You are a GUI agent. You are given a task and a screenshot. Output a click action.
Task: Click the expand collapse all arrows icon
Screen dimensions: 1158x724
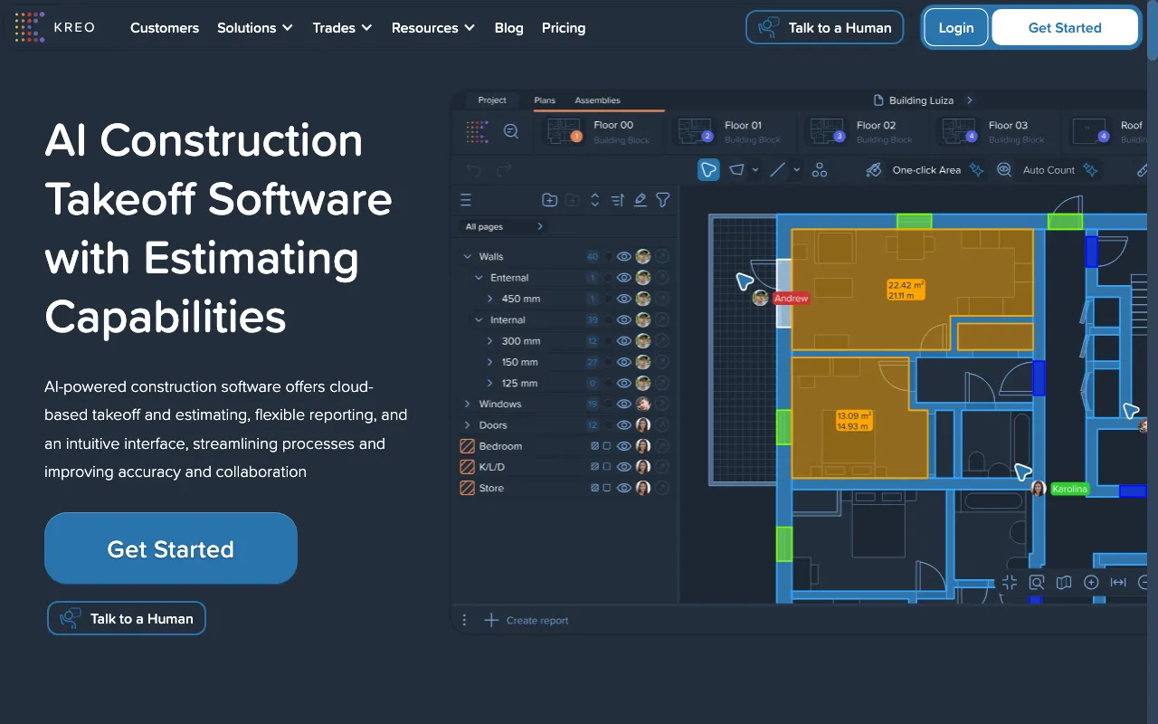pos(594,200)
